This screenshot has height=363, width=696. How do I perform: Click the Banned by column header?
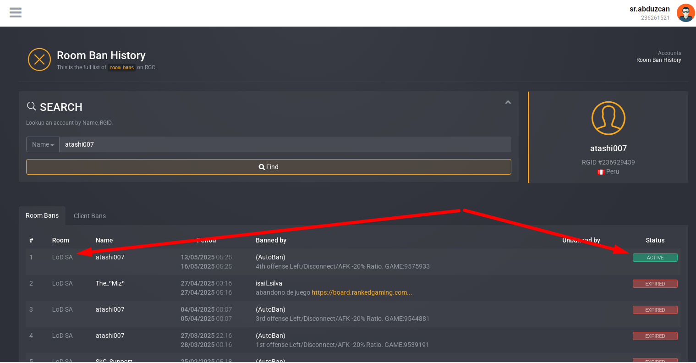tap(271, 240)
